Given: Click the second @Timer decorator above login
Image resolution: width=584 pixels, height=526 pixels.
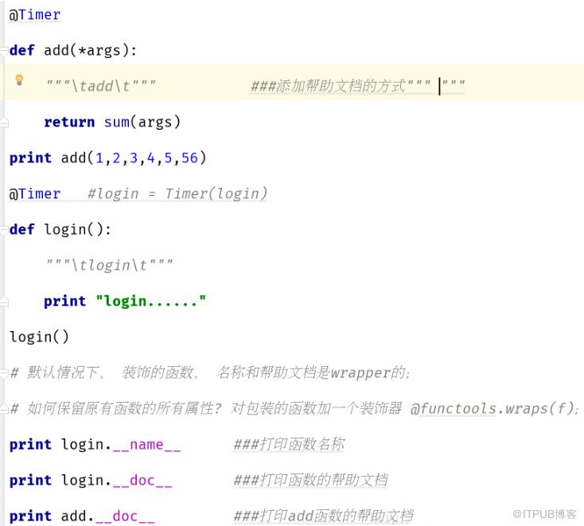Looking at the screenshot, I should (35, 193).
